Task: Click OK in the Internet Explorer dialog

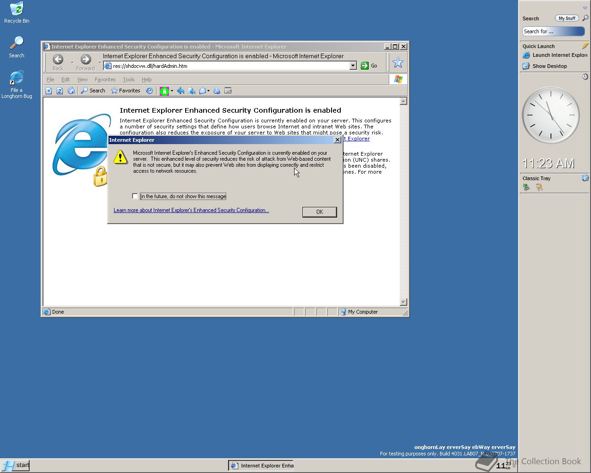Action: click(320, 212)
